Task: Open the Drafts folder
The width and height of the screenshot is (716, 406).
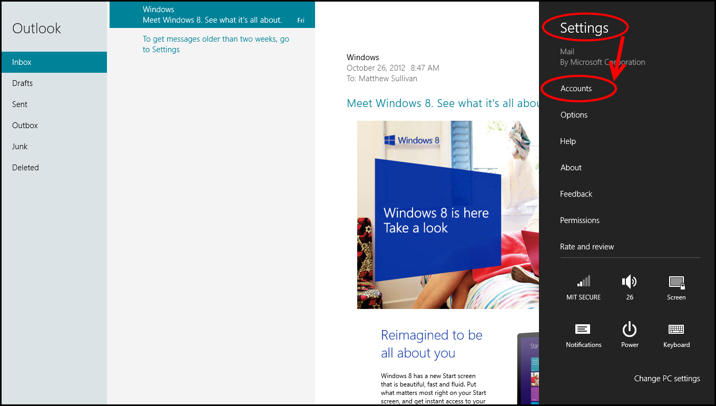Action: click(23, 83)
